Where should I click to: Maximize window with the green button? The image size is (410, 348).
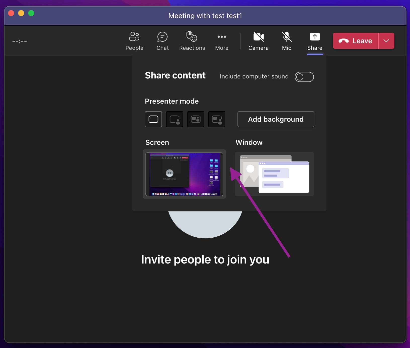pyautogui.click(x=31, y=13)
